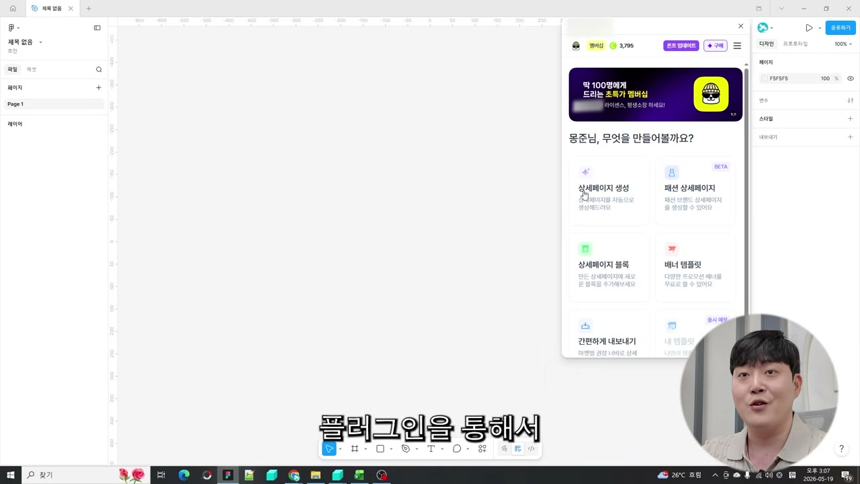Viewport: 860px width, 484px height.
Task: Expand Text tool options arrow
Action: pos(442,449)
